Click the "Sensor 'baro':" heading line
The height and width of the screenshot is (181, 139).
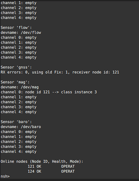[16, 122]
